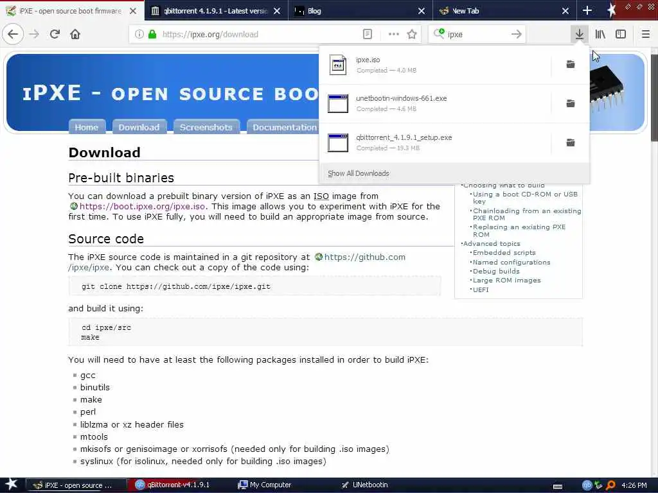Screen dimensions: 658x493
Task: Close the New Tab tab
Action: tap(565, 11)
